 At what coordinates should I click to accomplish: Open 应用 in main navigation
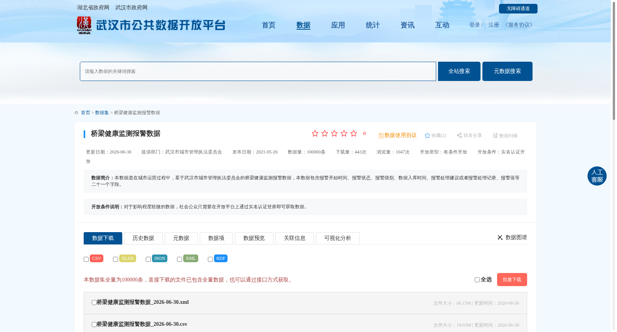coord(338,25)
